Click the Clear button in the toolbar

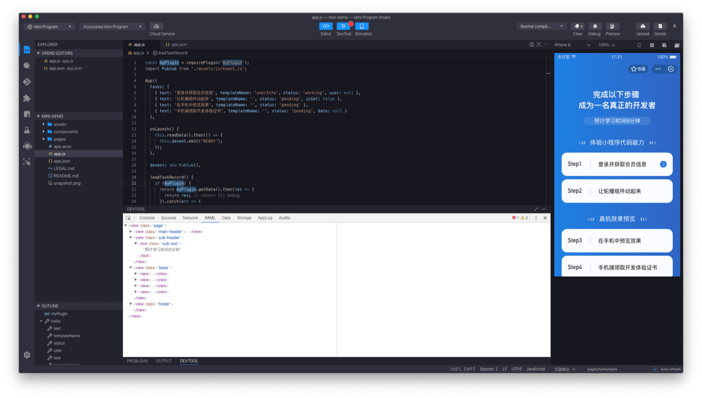(x=577, y=27)
